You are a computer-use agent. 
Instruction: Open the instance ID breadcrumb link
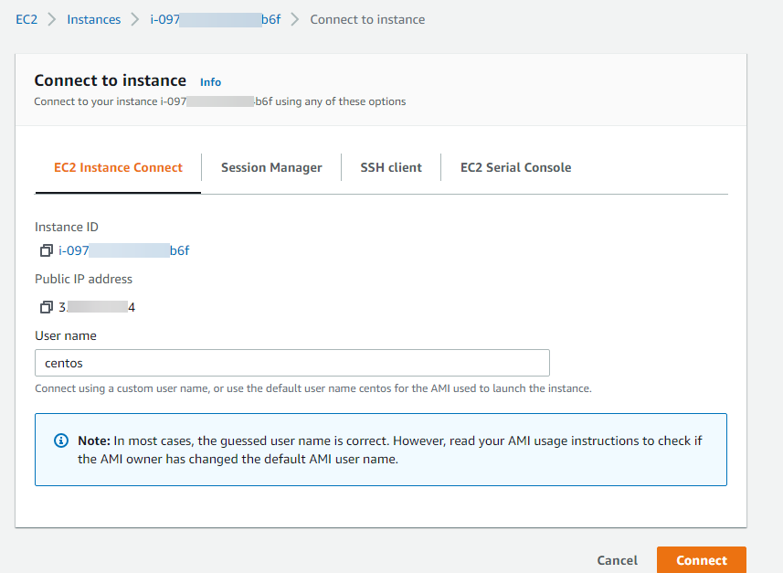point(216,19)
